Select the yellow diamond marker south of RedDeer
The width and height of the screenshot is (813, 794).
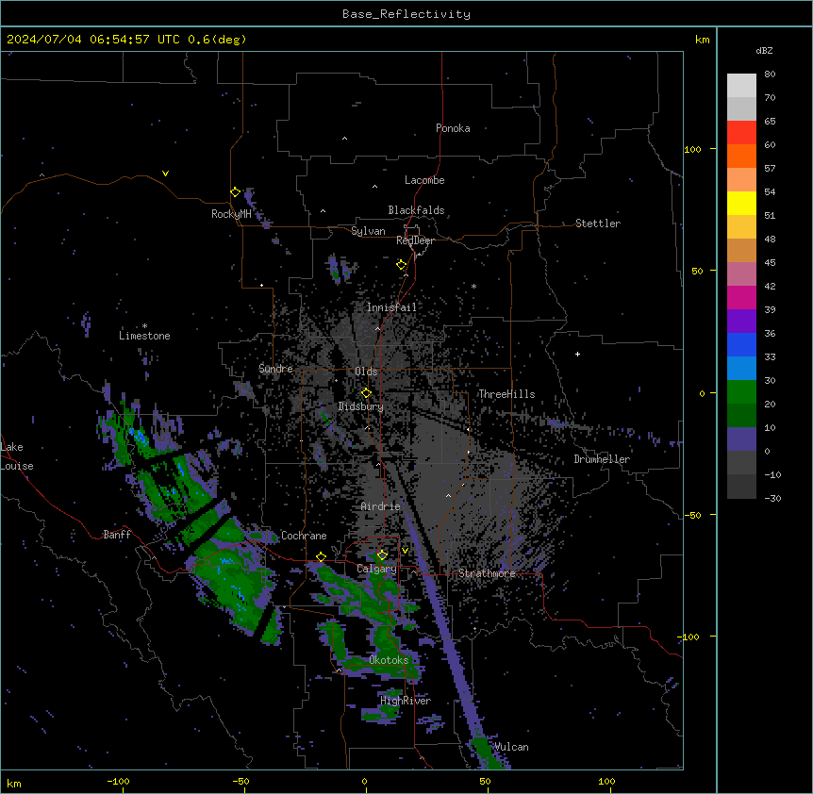click(x=401, y=265)
